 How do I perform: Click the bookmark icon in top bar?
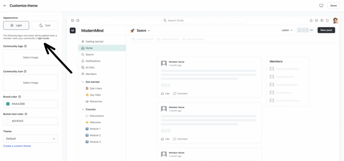[x=327, y=20]
